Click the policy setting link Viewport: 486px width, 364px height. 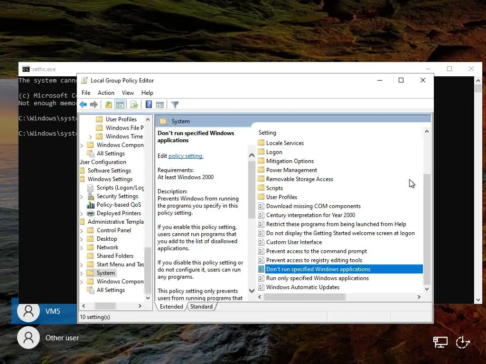click(186, 155)
